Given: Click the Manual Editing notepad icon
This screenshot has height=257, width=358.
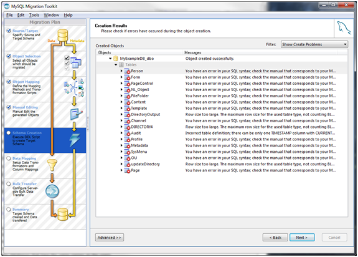Looking at the screenshot, I should (76, 114).
